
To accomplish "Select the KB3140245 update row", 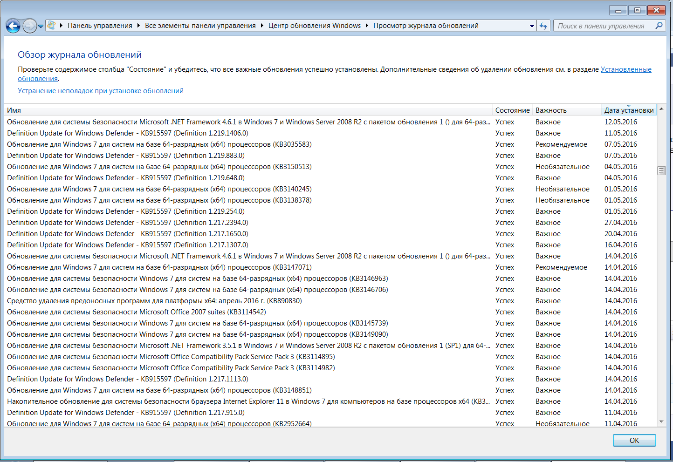I will click(330, 189).
